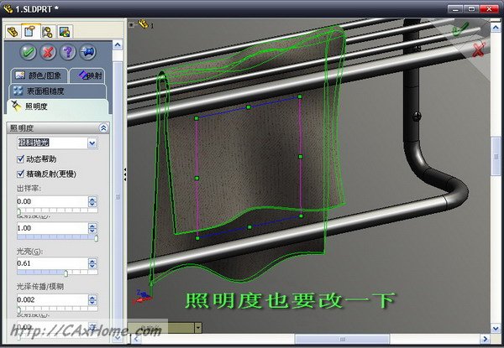The width and height of the screenshot is (504, 348).
Task: Close the 1.SLDPRT window
Action: coord(489,9)
